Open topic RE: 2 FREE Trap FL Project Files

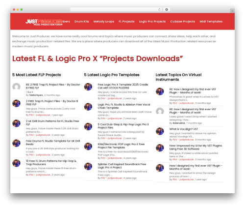[53, 86]
